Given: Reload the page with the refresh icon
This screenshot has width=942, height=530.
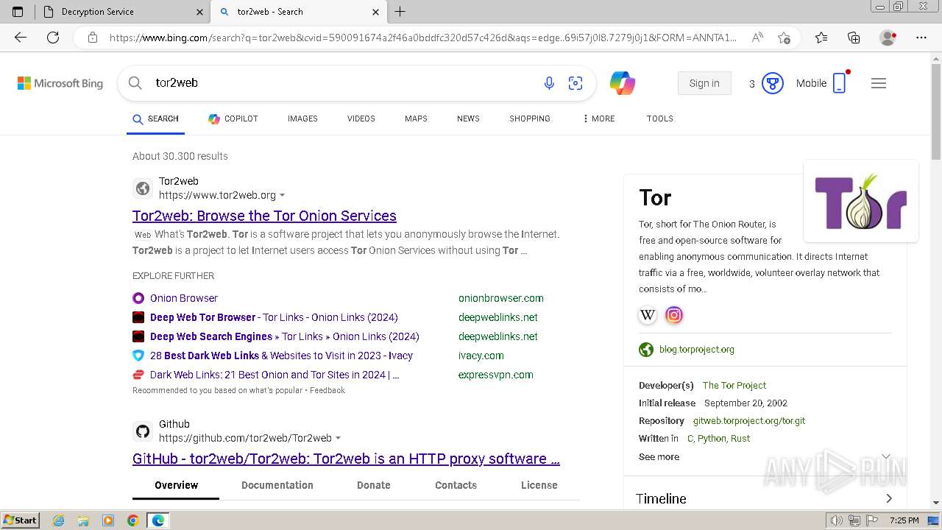Looking at the screenshot, I should (x=53, y=38).
